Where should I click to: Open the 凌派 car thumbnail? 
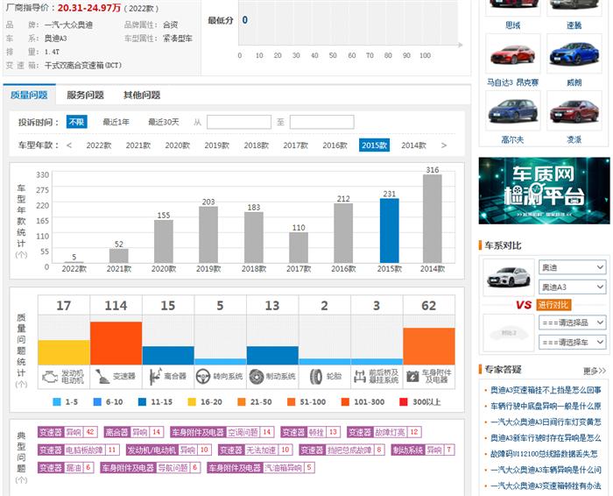pos(574,110)
